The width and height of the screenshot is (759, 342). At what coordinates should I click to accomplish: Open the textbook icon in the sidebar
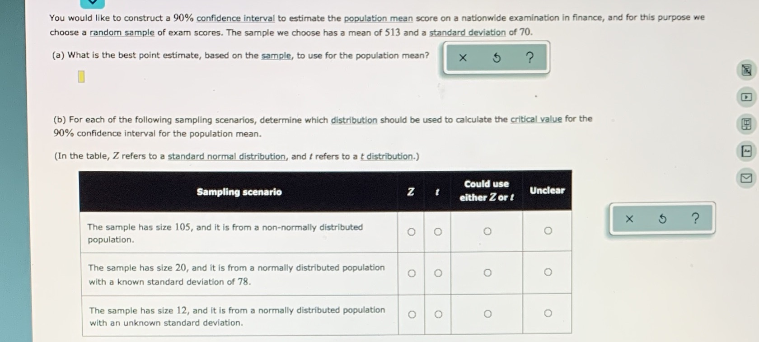[x=746, y=124]
